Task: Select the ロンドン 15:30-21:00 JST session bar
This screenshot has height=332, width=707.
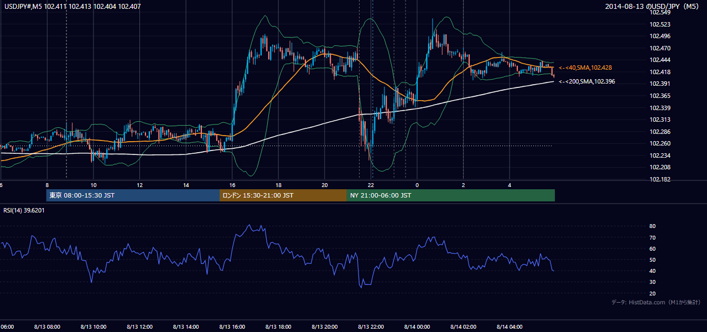Action: coord(283,195)
